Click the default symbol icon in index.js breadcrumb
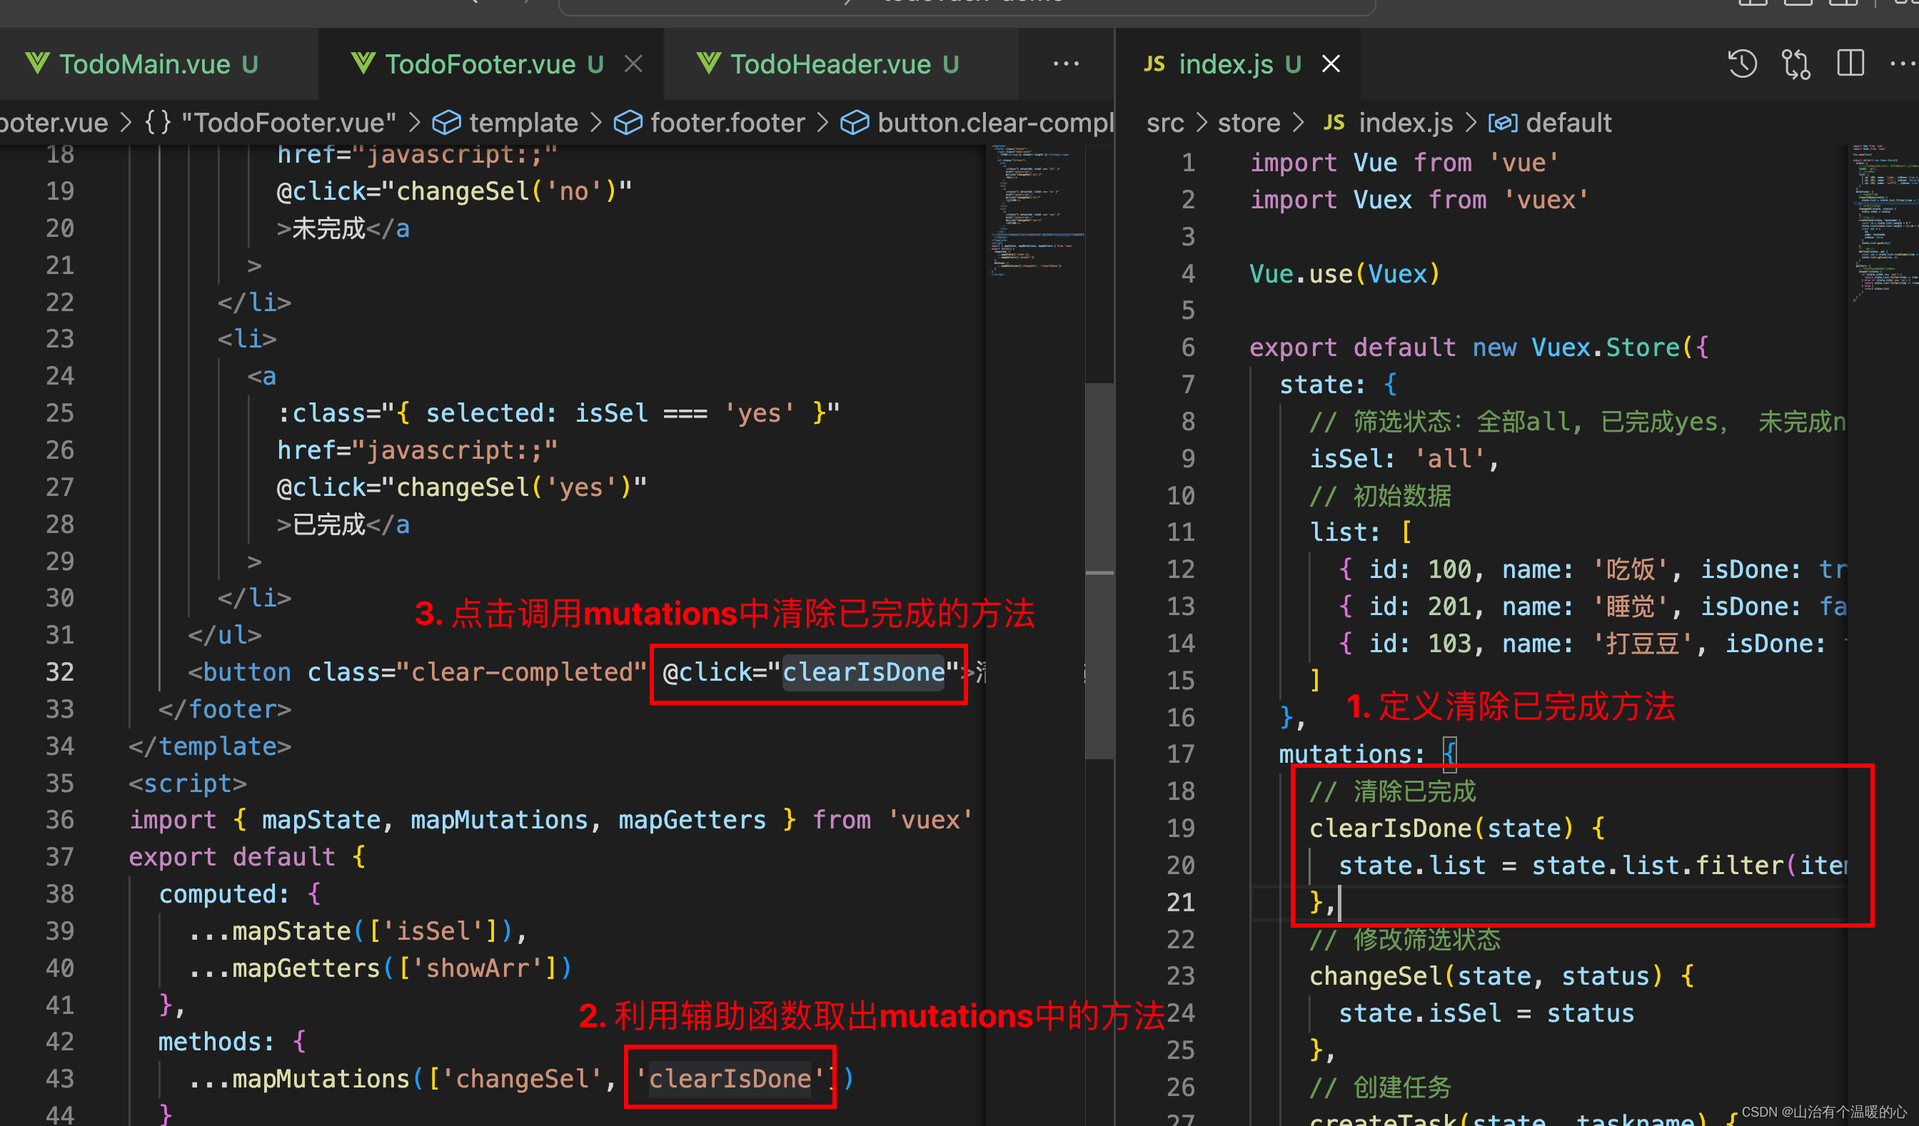This screenshot has height=1126, width=1919. 1503,123
